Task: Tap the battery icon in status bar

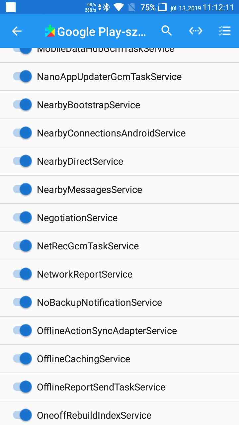Action: tap(162, 7)
